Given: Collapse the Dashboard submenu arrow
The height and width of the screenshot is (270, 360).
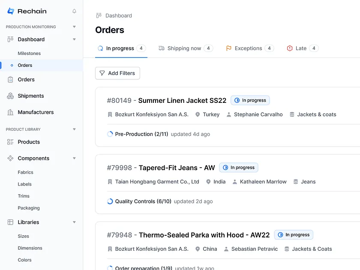Looking at the screenshot, I should [x=74, y=39].
